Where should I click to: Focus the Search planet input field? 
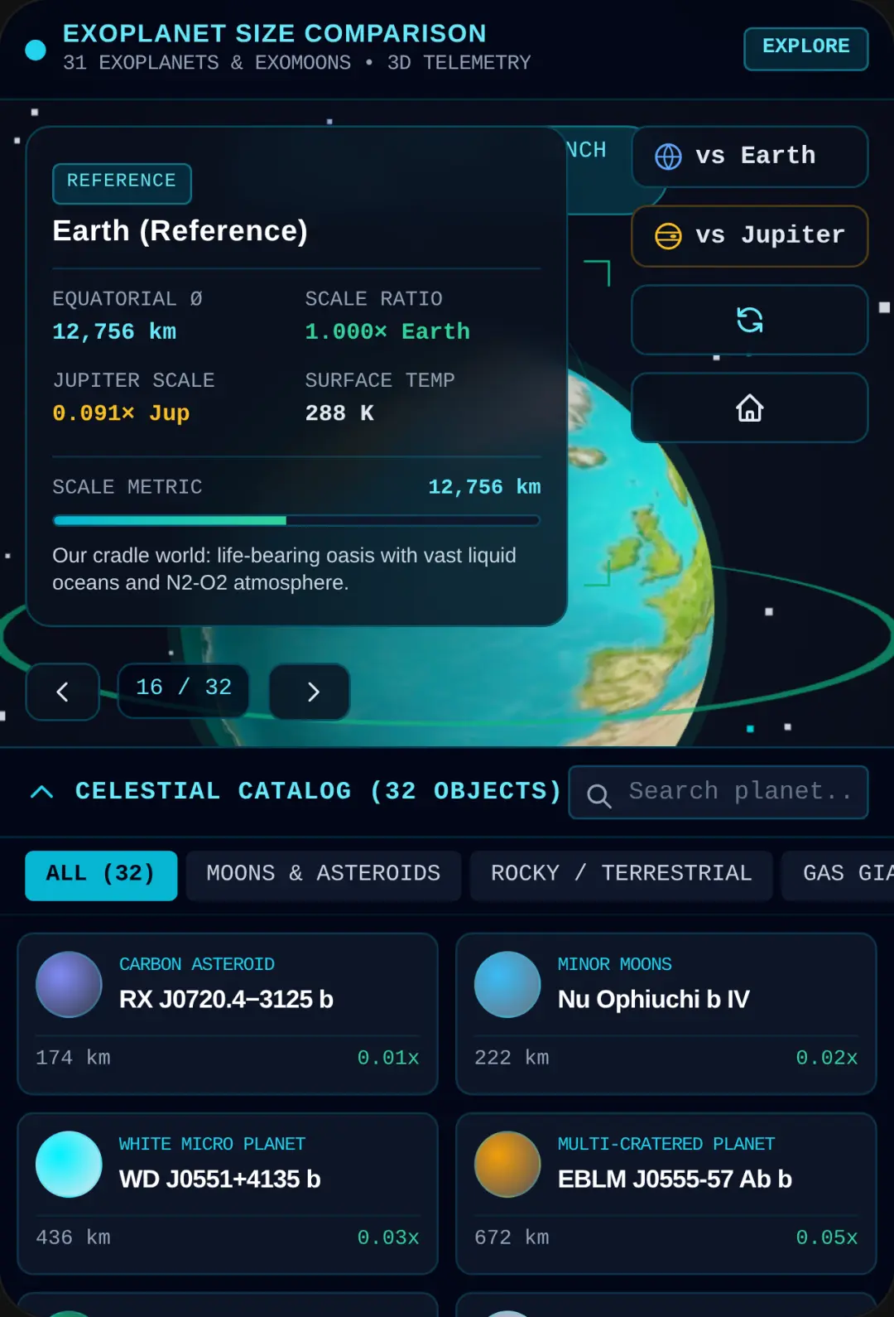[718, 792]
